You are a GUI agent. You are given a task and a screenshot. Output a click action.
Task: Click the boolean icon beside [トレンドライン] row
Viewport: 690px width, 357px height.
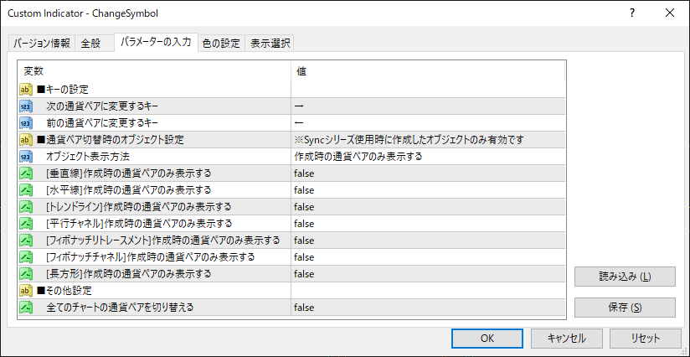point(25,206)
